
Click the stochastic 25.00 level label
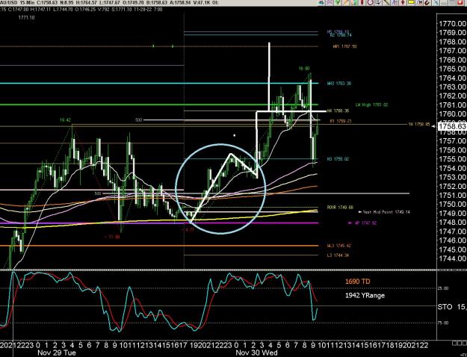[x=443, y=288]
